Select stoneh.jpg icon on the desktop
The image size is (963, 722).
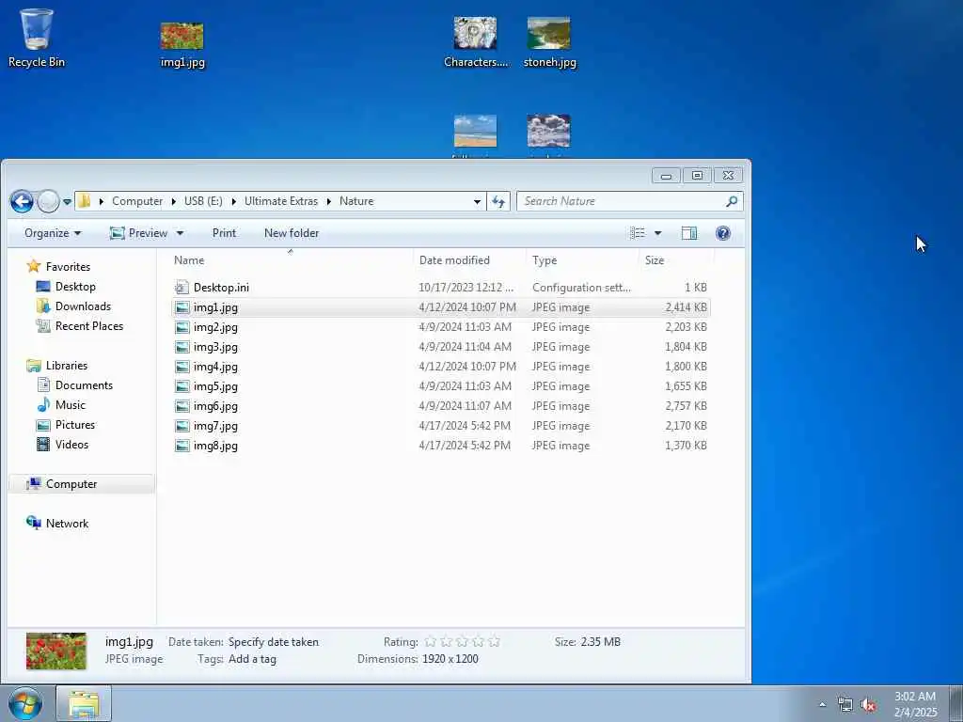pyautogui.click(x=549, y=43)
